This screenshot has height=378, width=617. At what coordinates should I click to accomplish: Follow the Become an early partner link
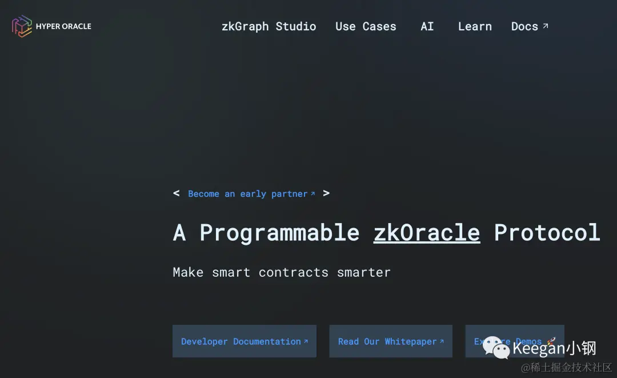[251, 194]
